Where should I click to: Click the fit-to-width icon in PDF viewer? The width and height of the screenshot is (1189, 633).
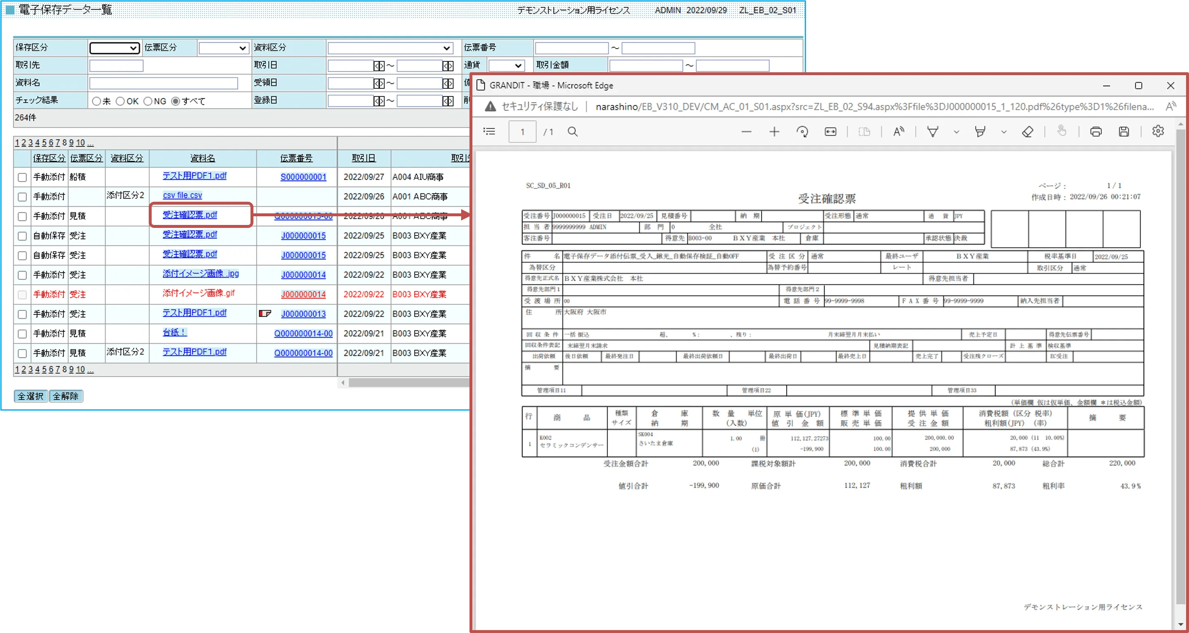point(830,132)
